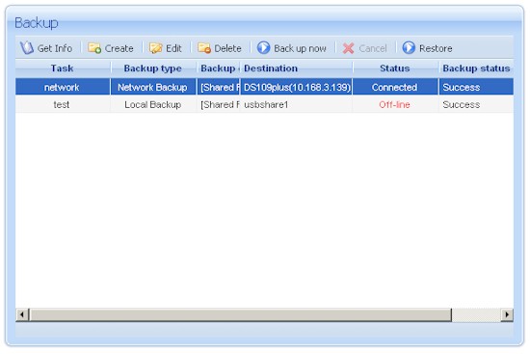Click the Delete button label
The image size is (530, 354).
(227, 48)
